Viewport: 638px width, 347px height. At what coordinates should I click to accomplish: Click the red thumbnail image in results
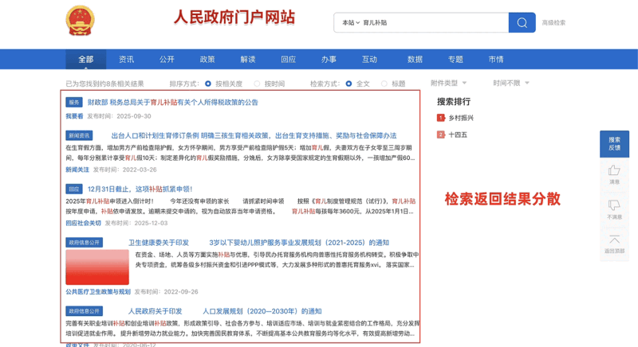(97, 267)
